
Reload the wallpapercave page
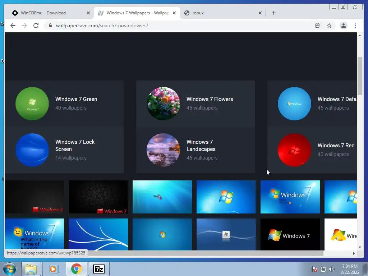[x=36, y=26]
